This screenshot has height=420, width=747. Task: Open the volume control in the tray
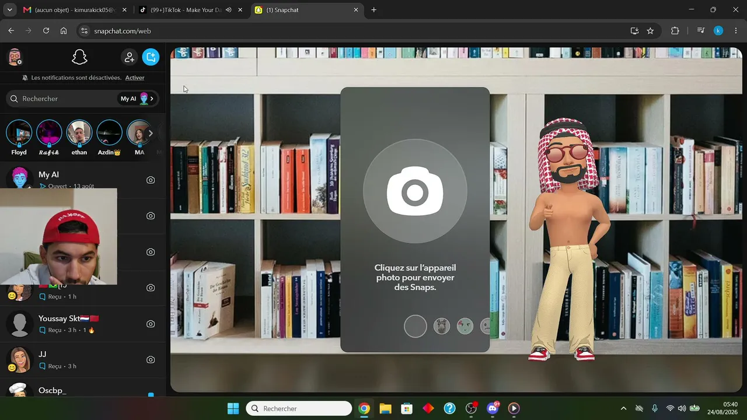click(682, 408)
